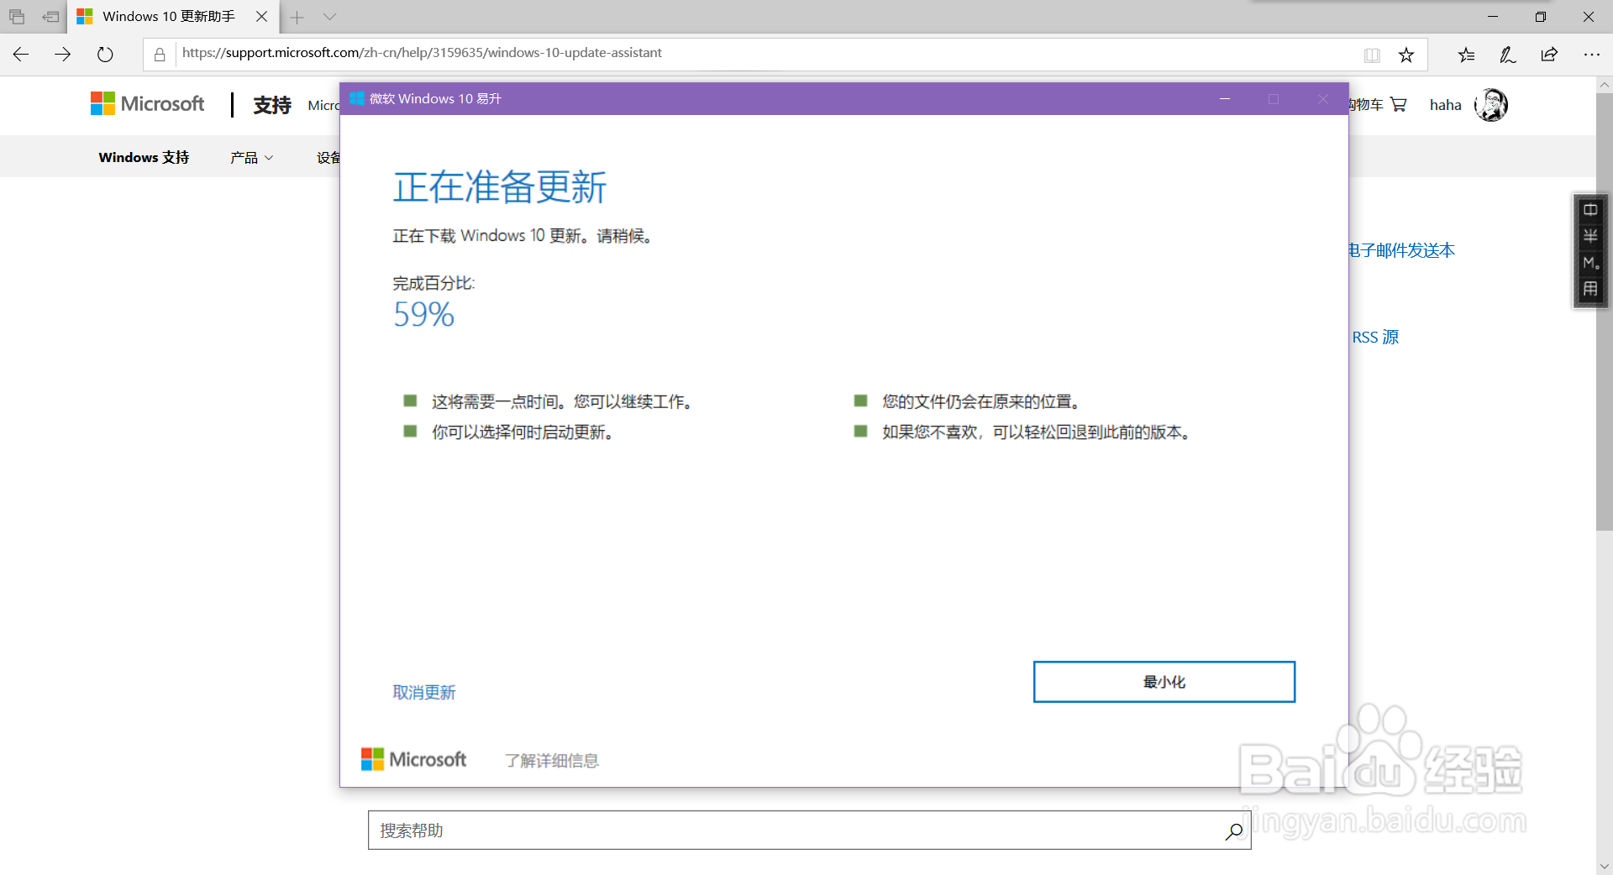
Task: Go forward with the browser forward arrow
Action: (63, 55)
